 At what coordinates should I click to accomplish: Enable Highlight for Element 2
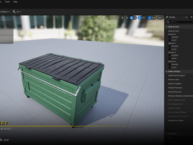pos(170,55)
